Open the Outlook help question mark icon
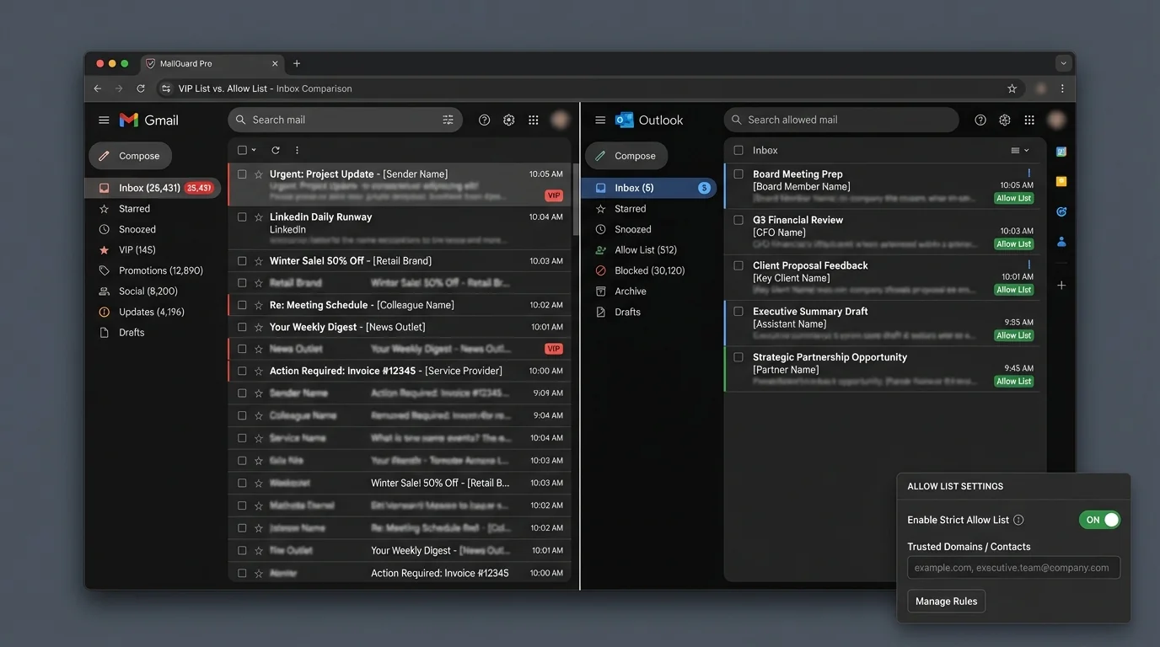The height and width of the screenshot is (647, 1160). [980, 120]
